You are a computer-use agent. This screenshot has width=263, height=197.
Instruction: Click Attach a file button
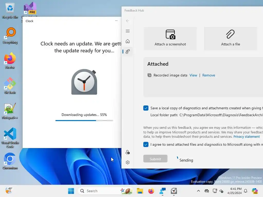230,38
